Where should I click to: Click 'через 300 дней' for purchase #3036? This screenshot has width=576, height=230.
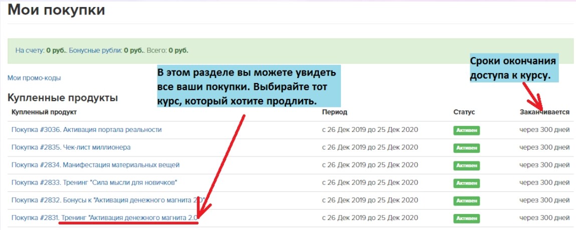[545, 129]
